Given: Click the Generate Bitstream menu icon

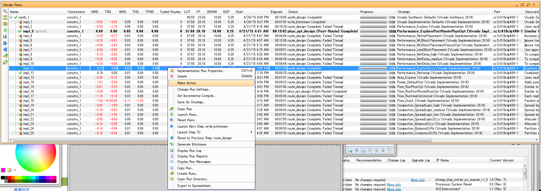Looking at the screenshot, I should point(172,144).
